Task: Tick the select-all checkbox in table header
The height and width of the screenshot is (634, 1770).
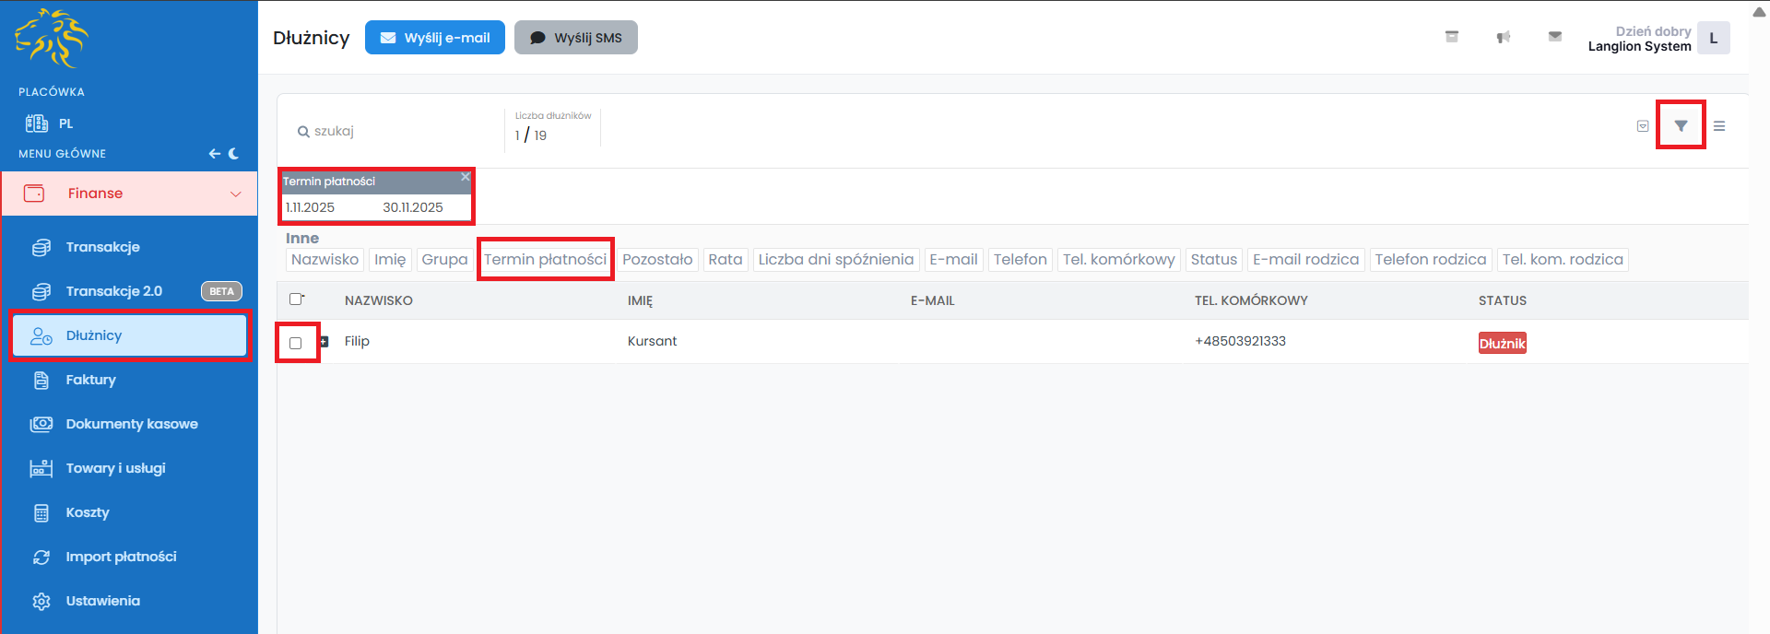Action: point(296,299)
